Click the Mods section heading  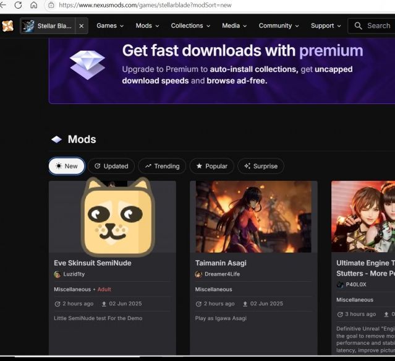coord(82,139)
